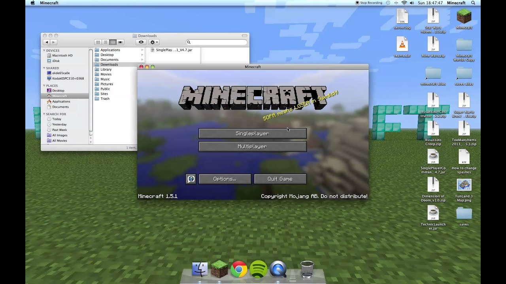Viewport: 506px width, 284px height.
Task: Launch Google Chrome from the Dock
Action: [x=239, y=269]
